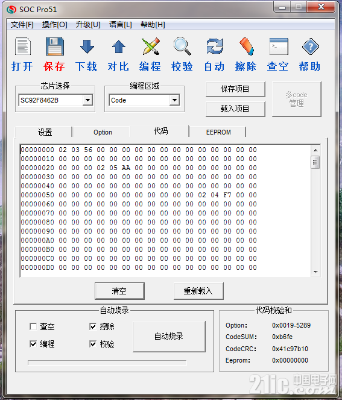Screen dimensions: 342x400
Task: Click the 重新载入 button
Action: coord(198,291)
